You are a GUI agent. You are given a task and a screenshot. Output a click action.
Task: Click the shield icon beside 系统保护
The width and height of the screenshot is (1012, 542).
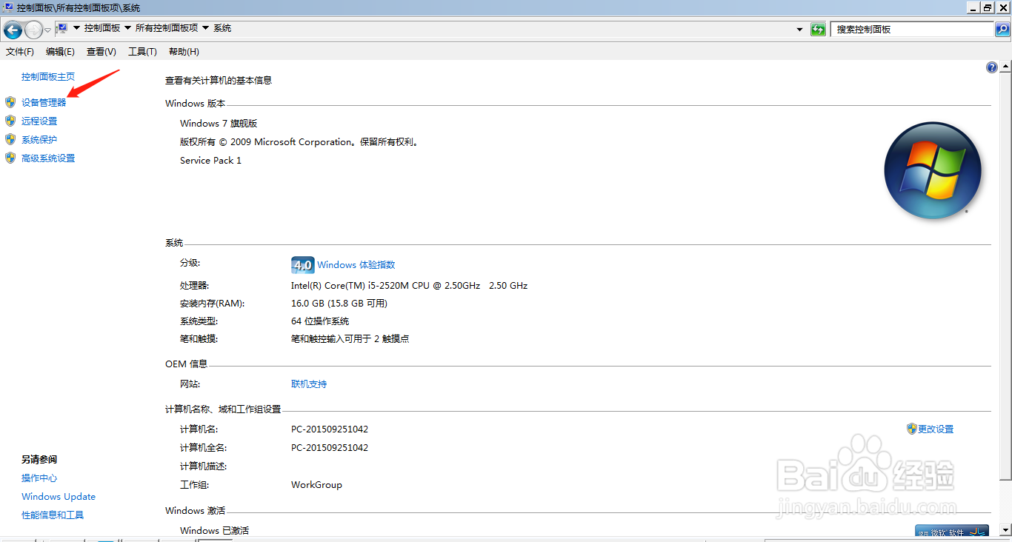tap(10, 139)
